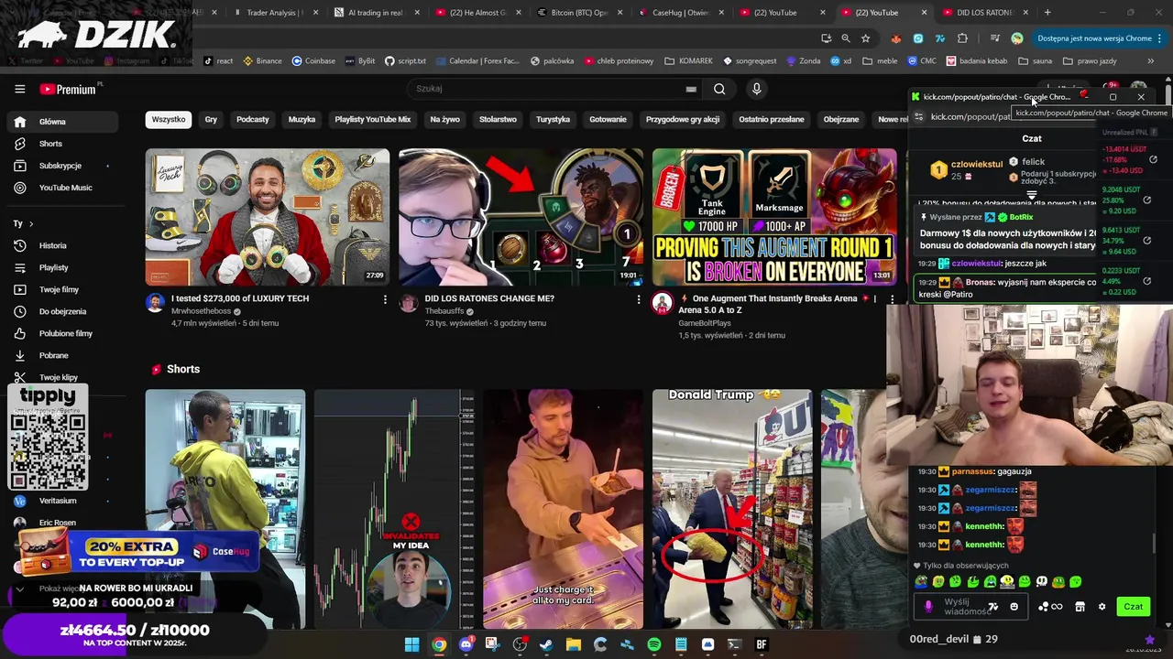This screenshot has height=659, width=1173.
Task: Select the Wszystko filter chip
Action: pyautogui.click(x=169, y=119)
